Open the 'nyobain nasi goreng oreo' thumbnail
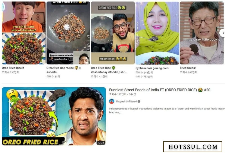 pyautogui.click(x=157, y=33)
